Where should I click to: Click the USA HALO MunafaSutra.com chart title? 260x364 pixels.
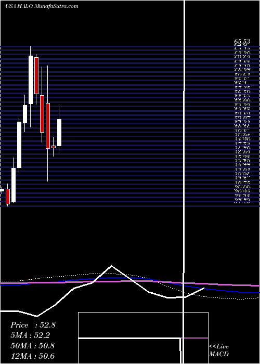[x=42, y=6]
